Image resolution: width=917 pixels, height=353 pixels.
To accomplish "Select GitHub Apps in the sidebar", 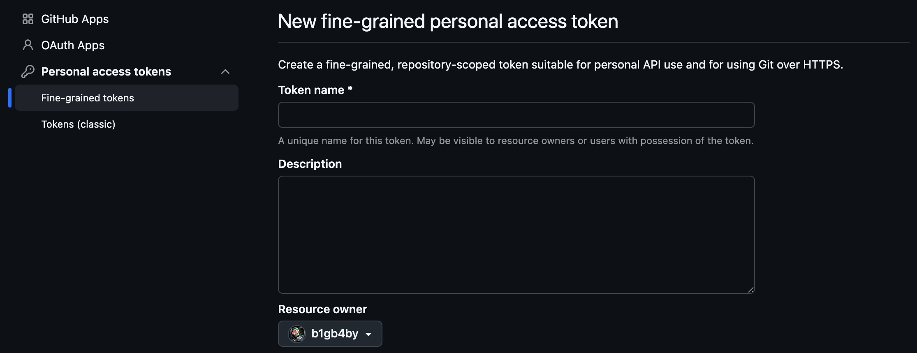I will 74,18.
